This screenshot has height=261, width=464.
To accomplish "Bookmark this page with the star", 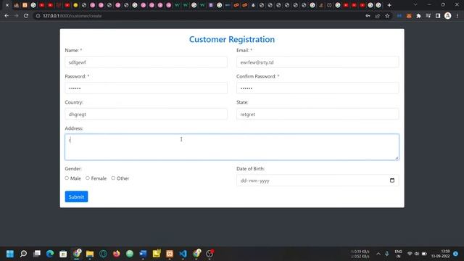I will [387, 16].
